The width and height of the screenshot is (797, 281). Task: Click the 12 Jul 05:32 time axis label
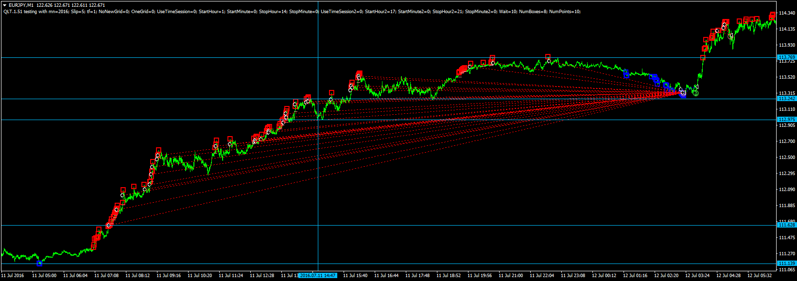pyautogui.click(x=760, y=276)
